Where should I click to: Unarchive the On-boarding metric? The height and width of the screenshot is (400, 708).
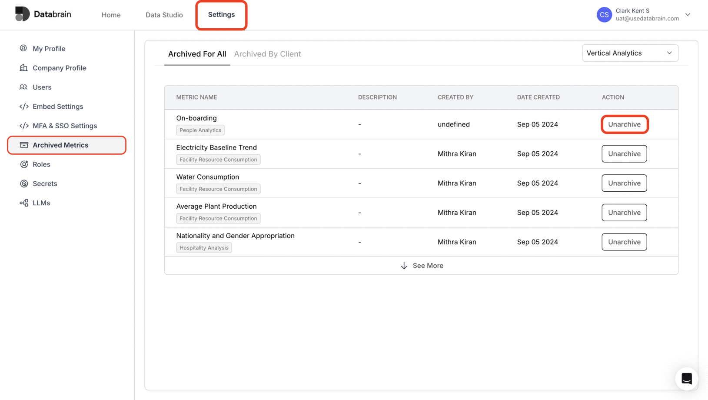(625, 124)
